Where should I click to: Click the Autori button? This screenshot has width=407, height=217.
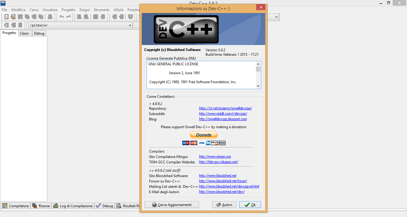(x=224, y=205)
